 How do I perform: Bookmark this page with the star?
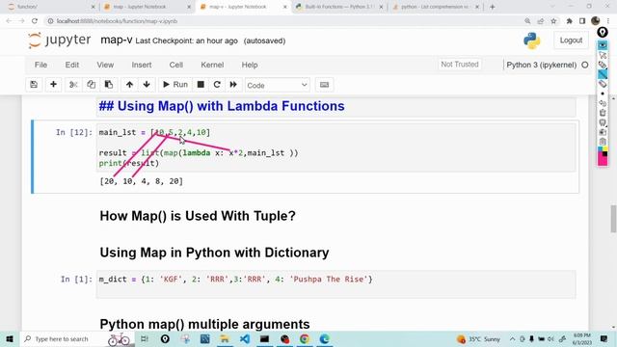(553, 21)
